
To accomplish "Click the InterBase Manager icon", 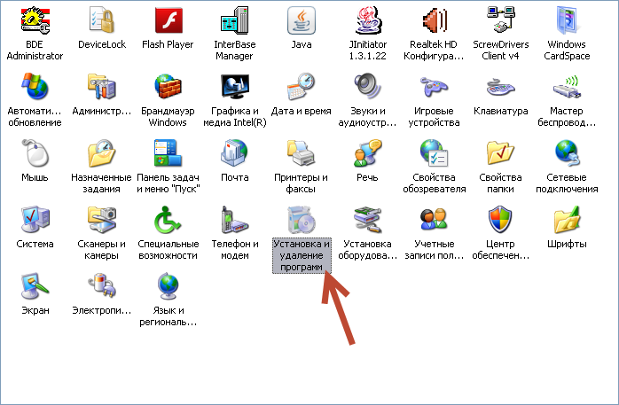I will point(235,21).
